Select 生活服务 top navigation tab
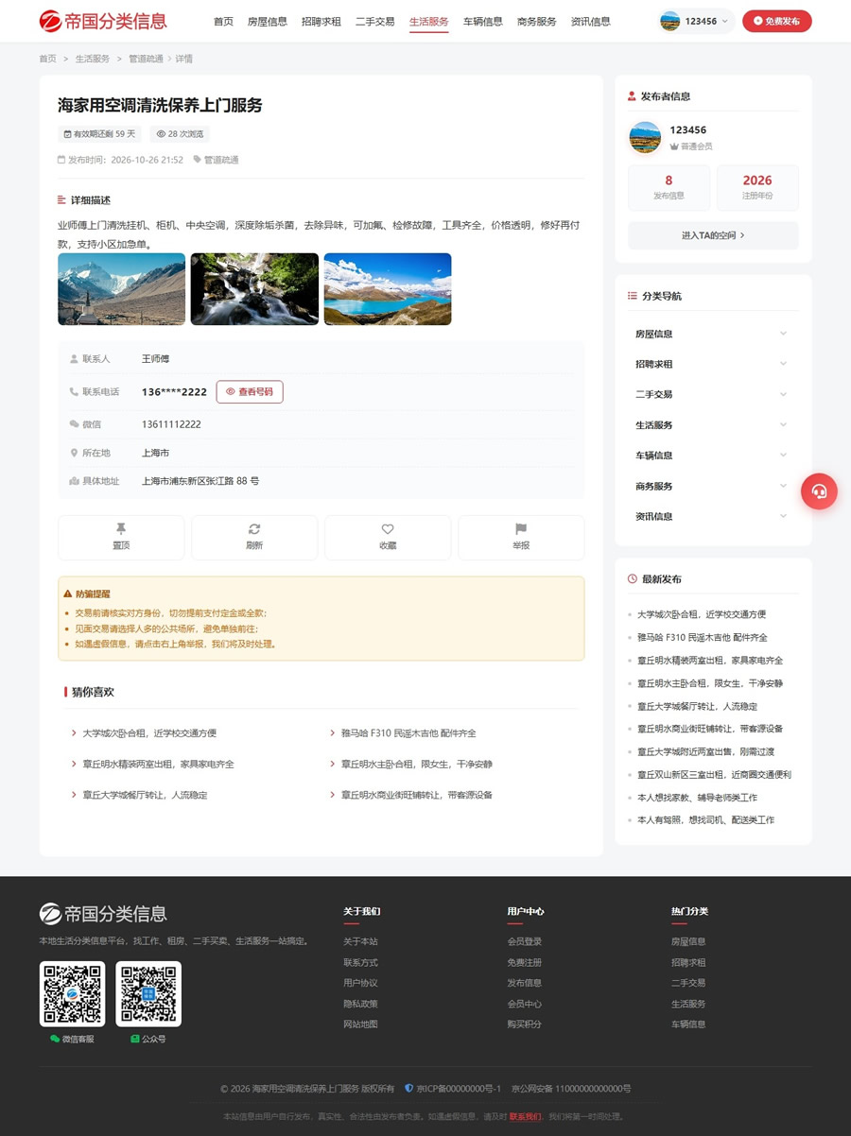851x1136 pixels. (x=429, y=21)
